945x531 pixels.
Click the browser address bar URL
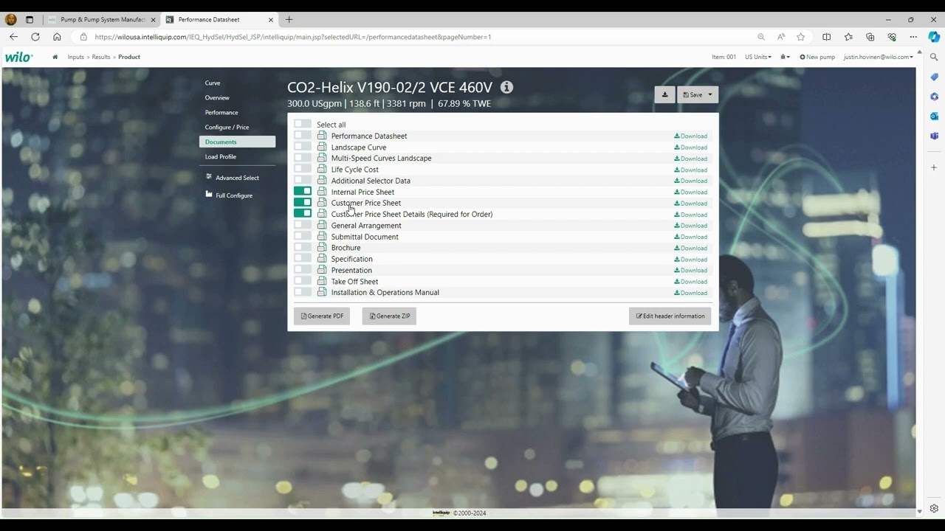click(x=293, y=37)
